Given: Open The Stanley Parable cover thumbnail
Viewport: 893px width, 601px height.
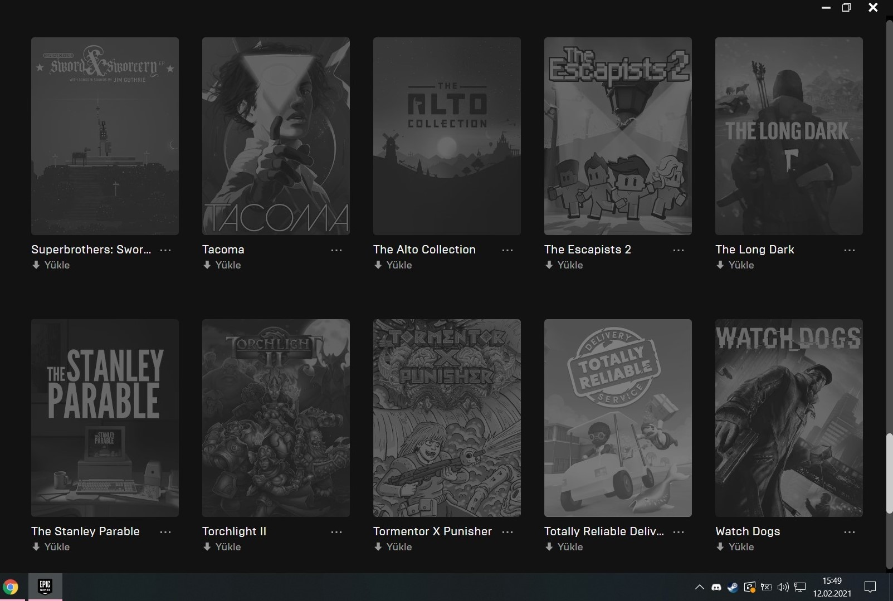Looking at the screenshot, I should pos(105,418).
